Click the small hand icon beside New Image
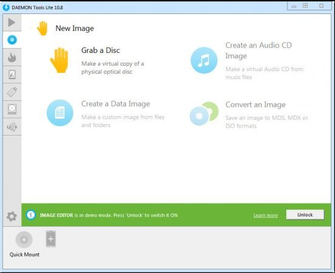Image resolution: width=335 pixels, height=273 pixels. [42, 28]
